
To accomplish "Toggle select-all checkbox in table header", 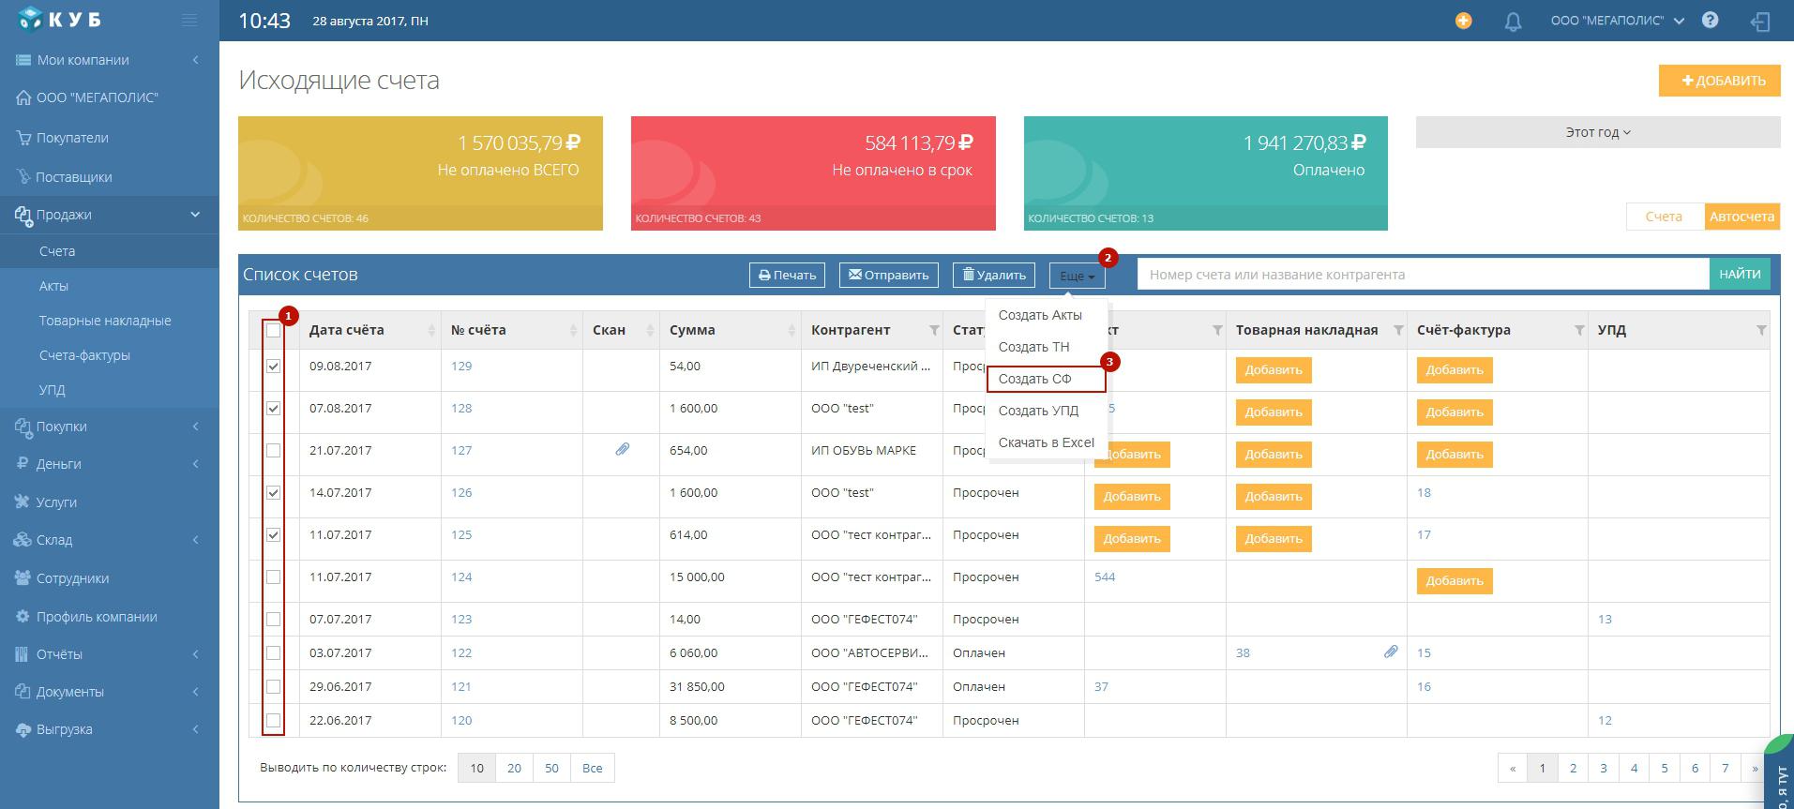I will click(273, 330).
